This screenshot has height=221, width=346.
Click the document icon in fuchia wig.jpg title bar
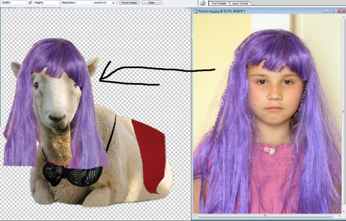(195, 11)
